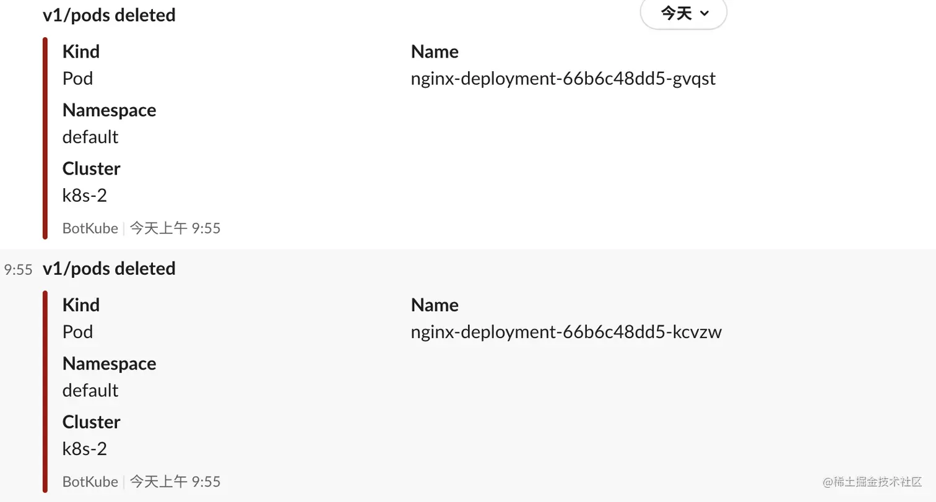Select second 'v1/pods deleted' message title
Screen dimensions: 936x502
[109, 269]
